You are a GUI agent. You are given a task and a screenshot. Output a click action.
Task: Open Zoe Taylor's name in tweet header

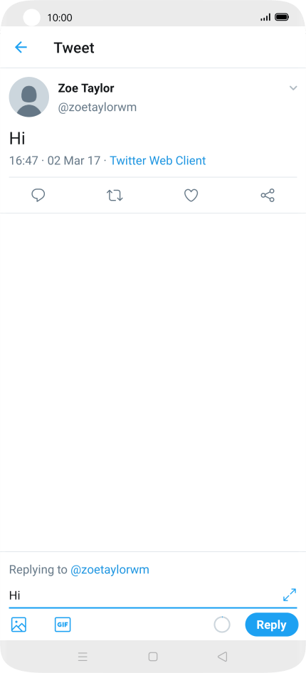point(86,88)
